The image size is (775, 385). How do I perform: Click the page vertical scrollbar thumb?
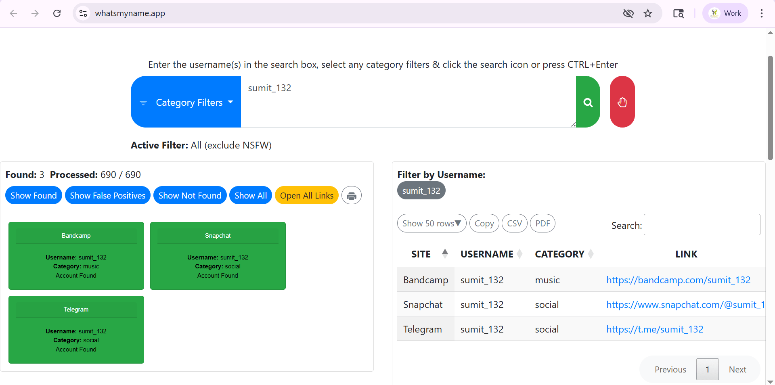coord(770,108)
